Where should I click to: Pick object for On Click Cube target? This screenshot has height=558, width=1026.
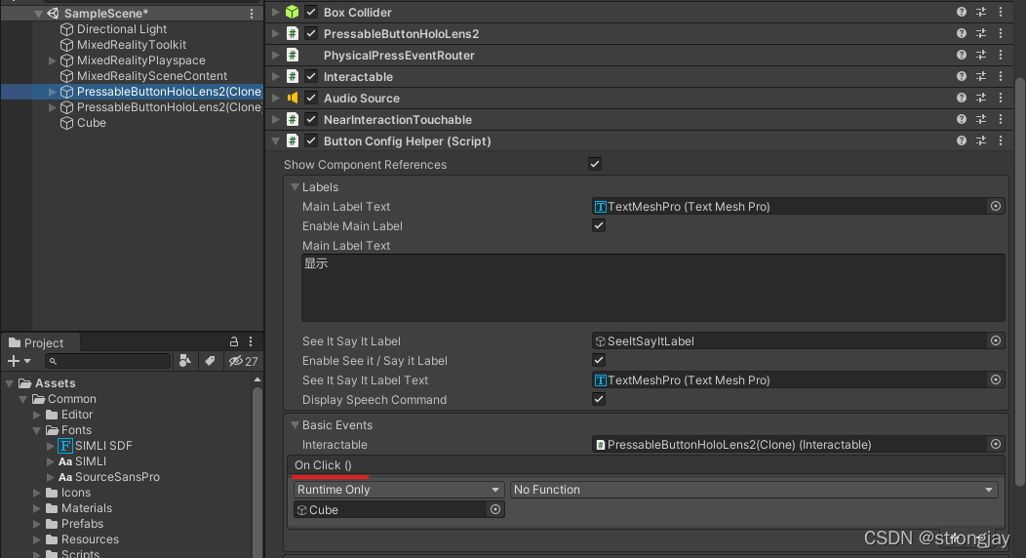(x=495, y=509)
